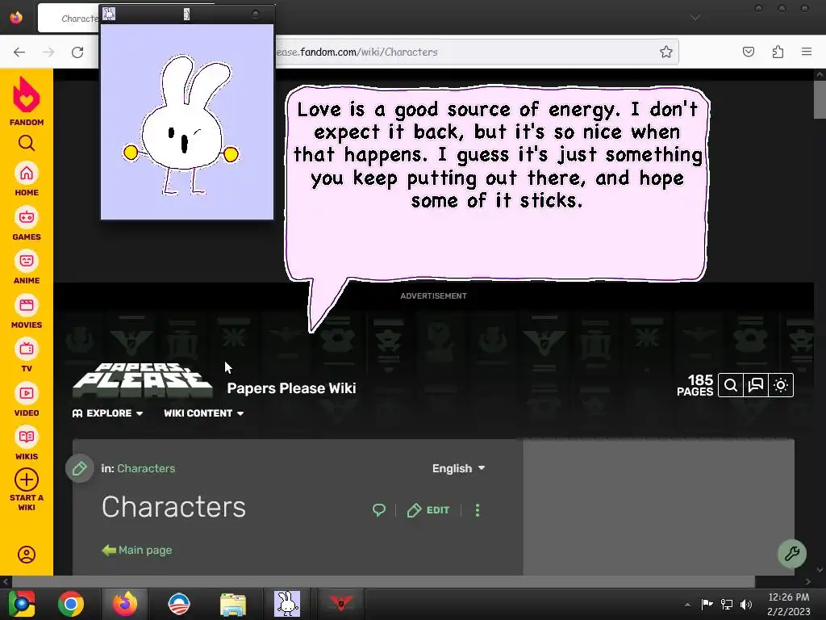Open the Fandom logo home link
The image size is (826, 620).
[27, 101]
